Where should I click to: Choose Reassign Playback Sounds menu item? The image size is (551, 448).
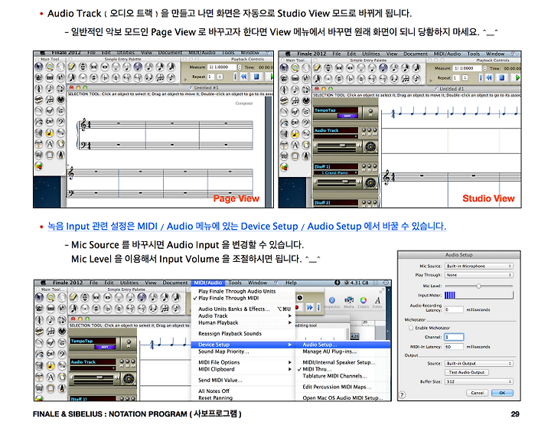[x=230, y=334]
